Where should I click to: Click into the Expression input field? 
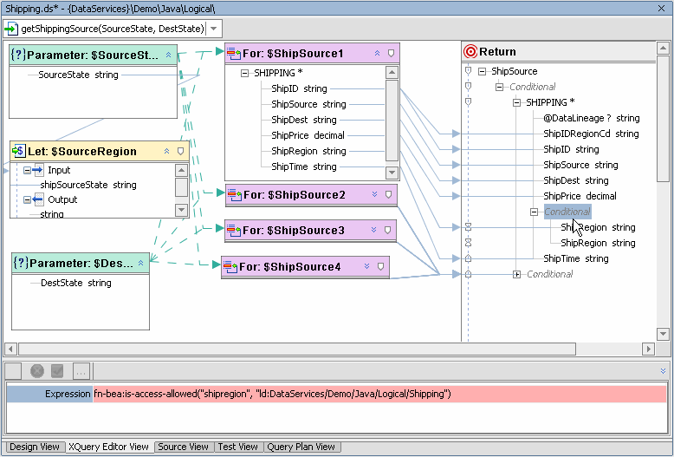[379, 394]
